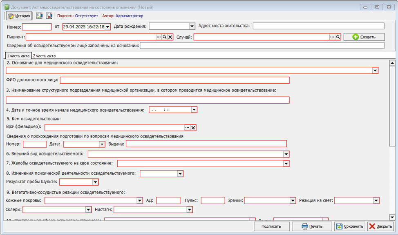Viewport: 398px width, 235px height.
Task: Expand Кожные покровы dropdown
Action: (140, 200)
